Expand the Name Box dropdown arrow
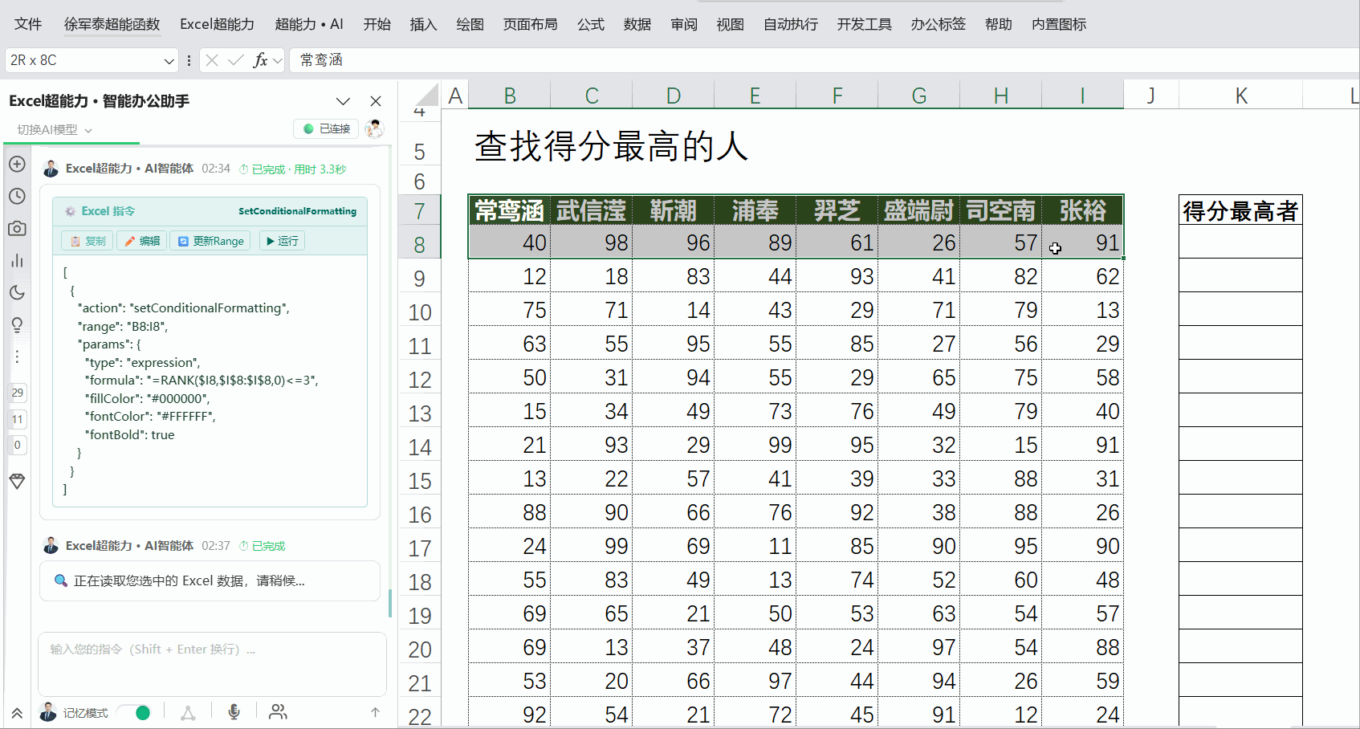 pos(169,60)
